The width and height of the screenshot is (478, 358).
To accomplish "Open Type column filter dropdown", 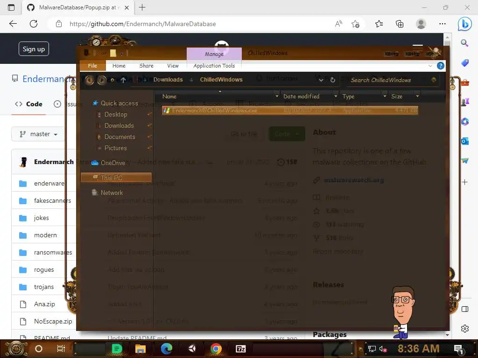I will coord(385,96).
